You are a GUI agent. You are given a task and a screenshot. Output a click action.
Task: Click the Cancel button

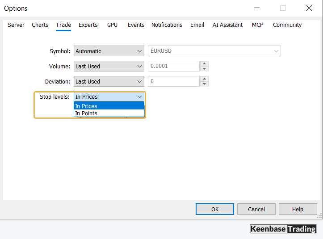[x=256, y=209]
